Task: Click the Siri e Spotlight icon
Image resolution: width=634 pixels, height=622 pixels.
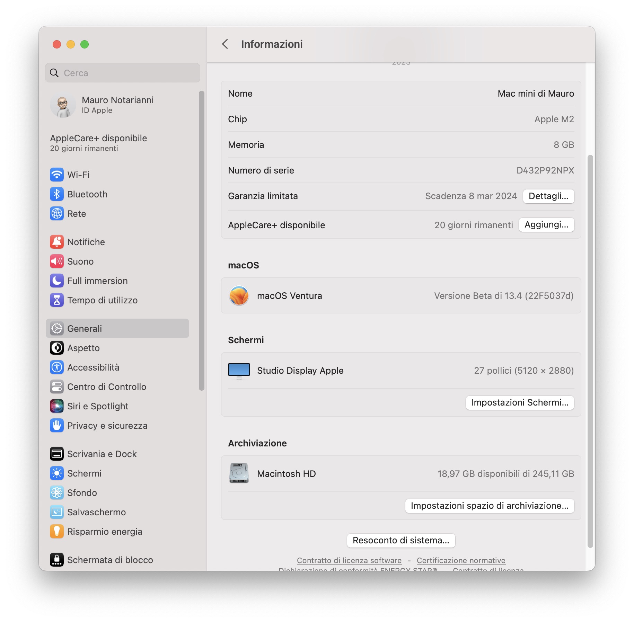Action: click(x=56, y=406)
